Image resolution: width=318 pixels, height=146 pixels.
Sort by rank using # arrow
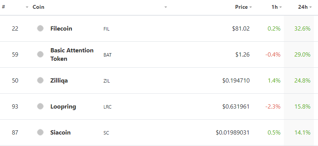pyautogui.click(x=27, y=7)
